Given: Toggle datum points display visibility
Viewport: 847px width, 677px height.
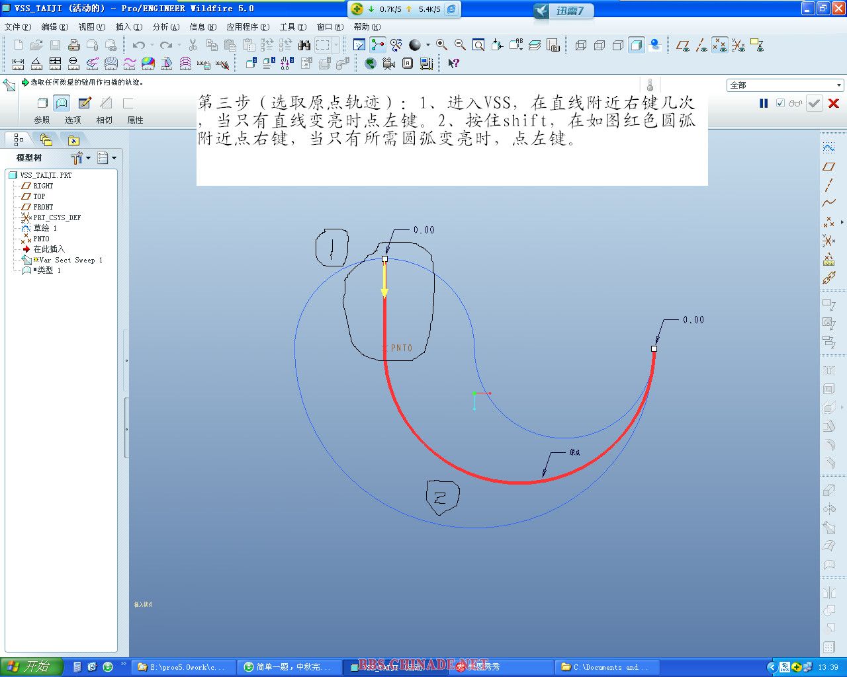Looking at the screenshot, I should 720,45.
